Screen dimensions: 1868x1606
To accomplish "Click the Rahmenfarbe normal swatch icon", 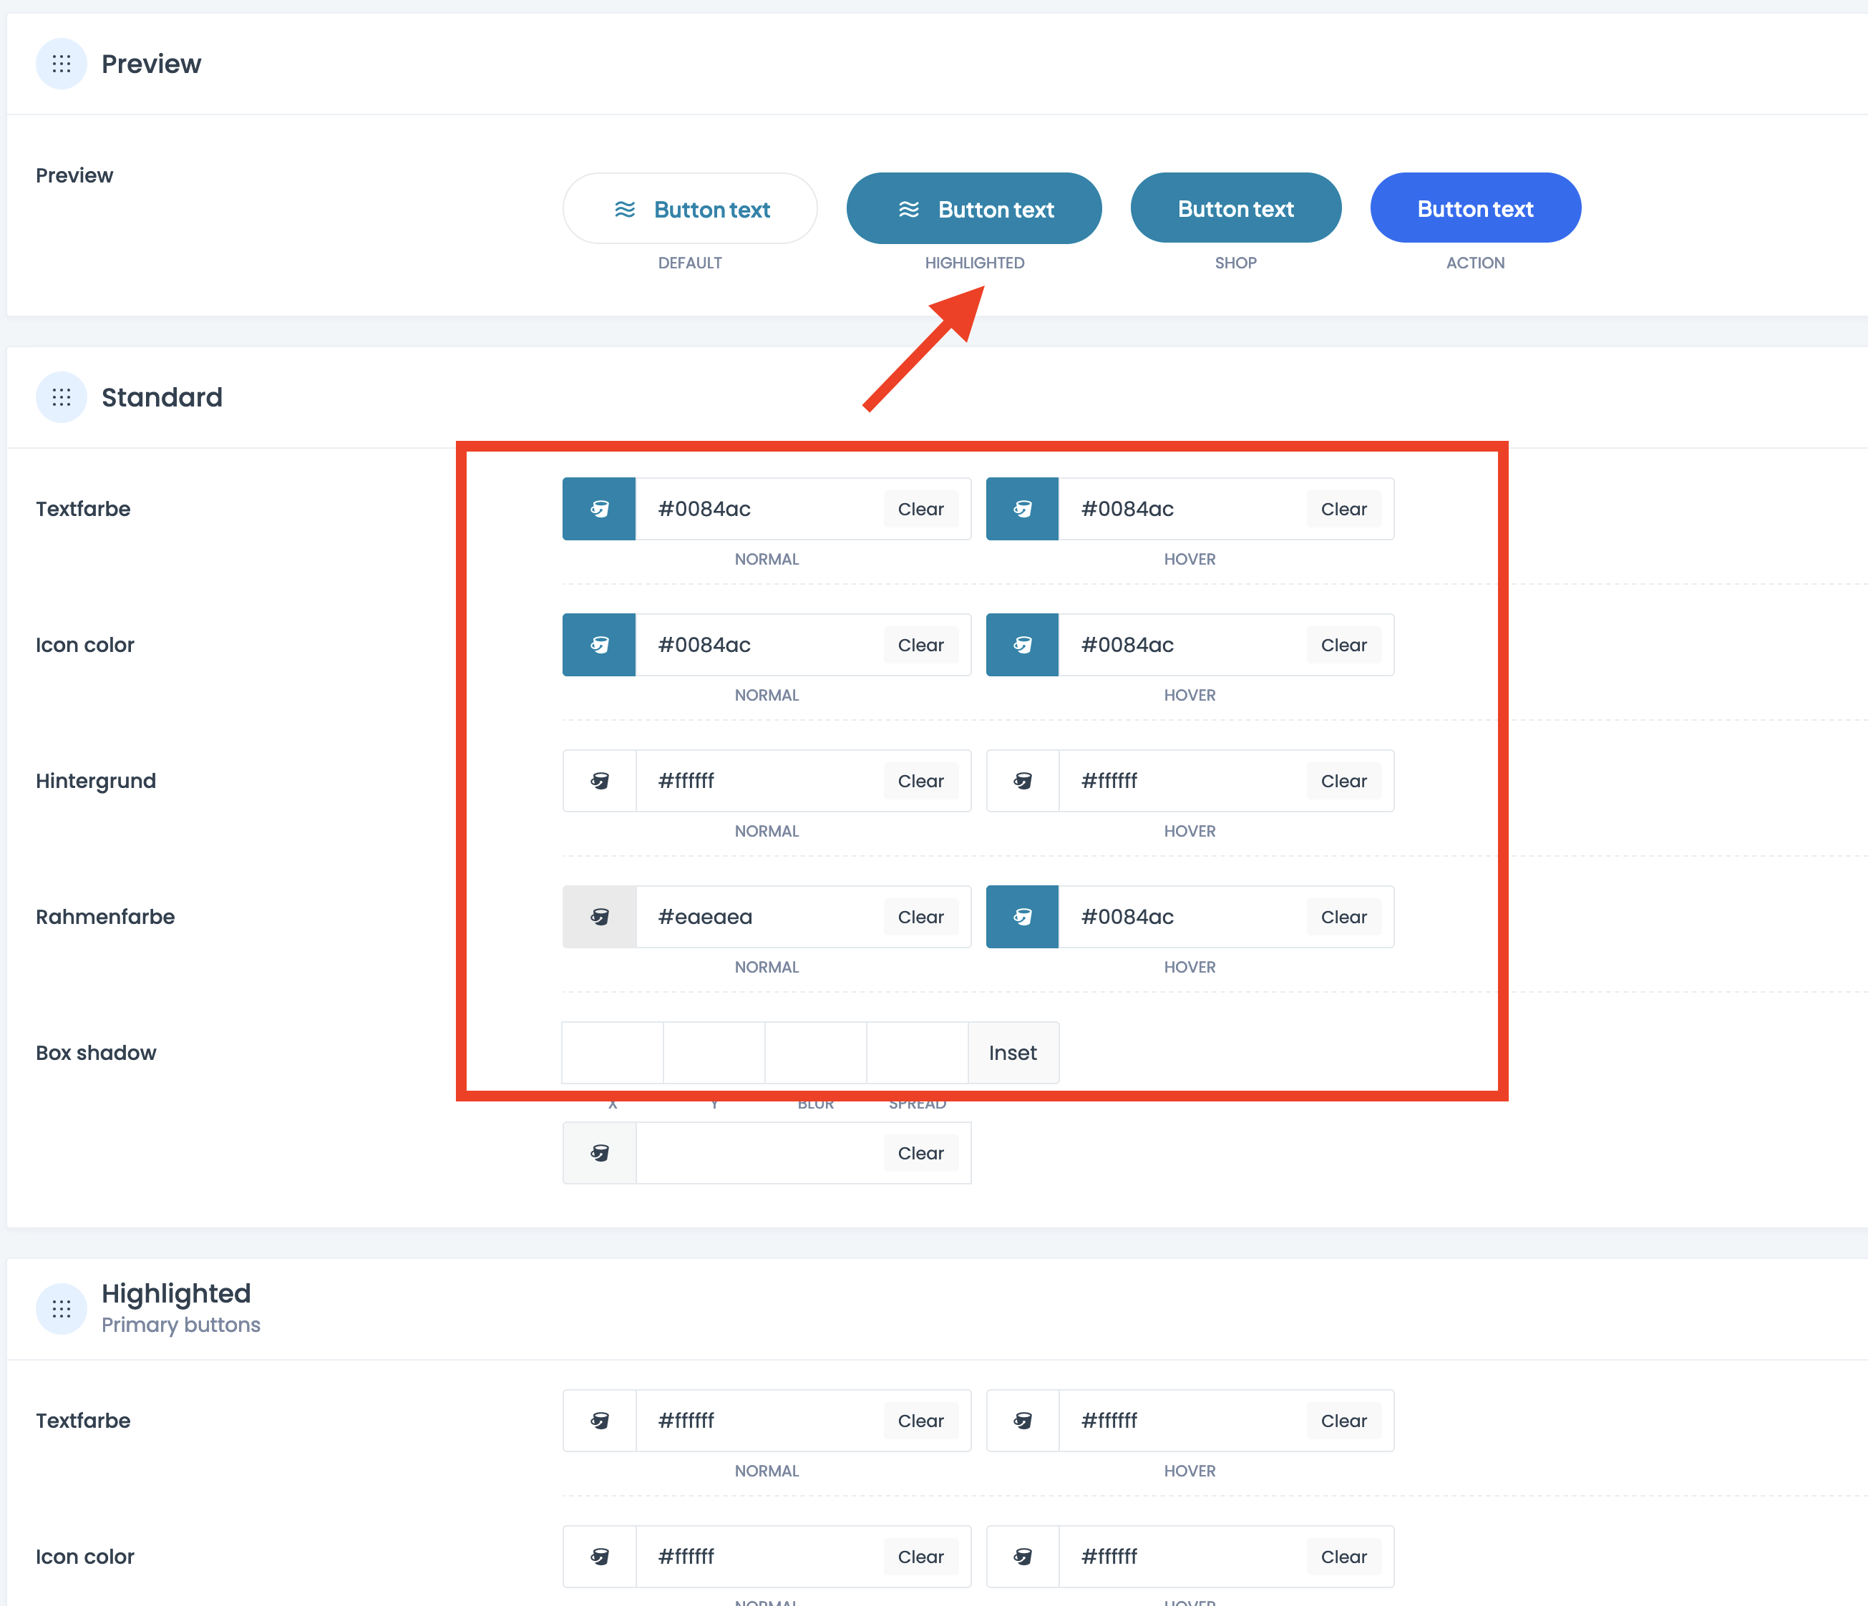I will point(599,917).
